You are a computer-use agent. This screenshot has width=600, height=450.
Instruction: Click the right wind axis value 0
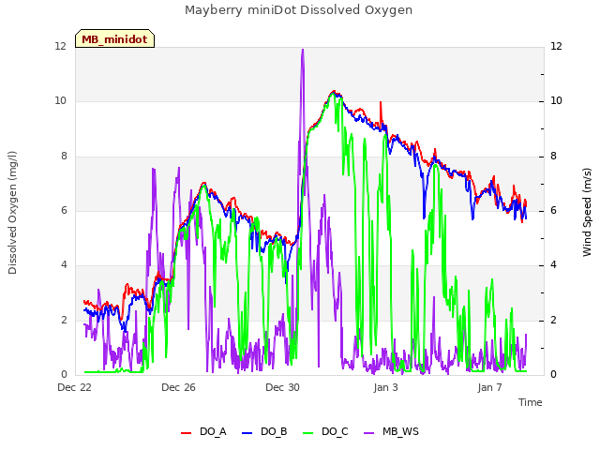pos(554,374)
